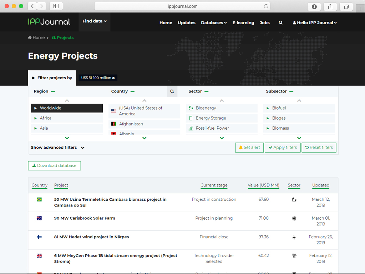Select Bioenergy in the Sector list
365x274 pixels.
[x=206, y=108]
